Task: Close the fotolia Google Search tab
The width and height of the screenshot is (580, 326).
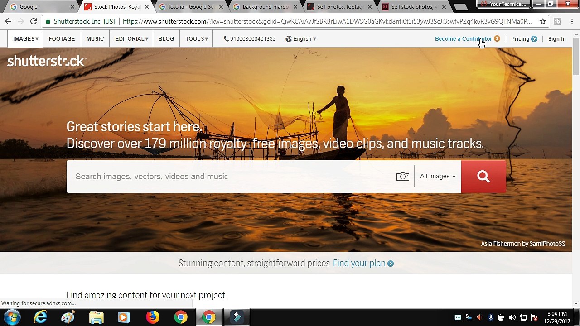Action: click(x=221, y=7)
